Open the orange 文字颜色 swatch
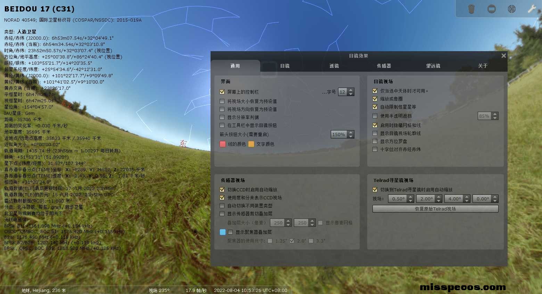Screen dimensions: 542x294 click(251, 144)
